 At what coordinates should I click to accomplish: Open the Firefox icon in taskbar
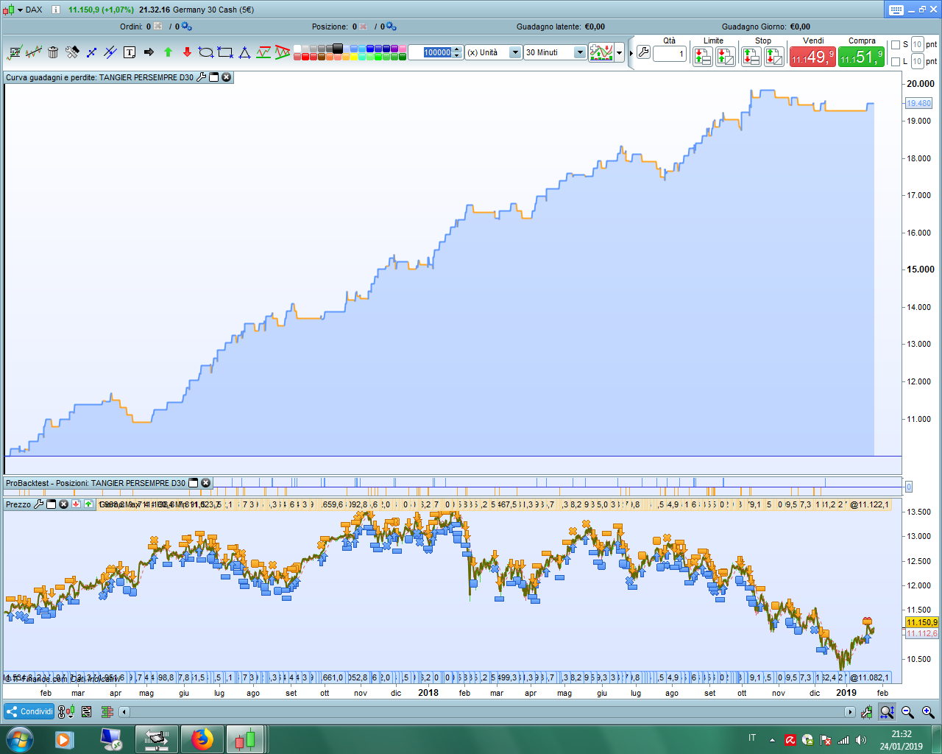(202, 739)
